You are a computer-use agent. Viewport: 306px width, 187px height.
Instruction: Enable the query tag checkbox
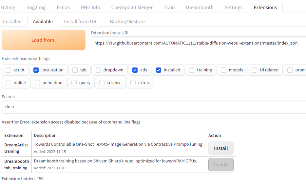(74, 83)
